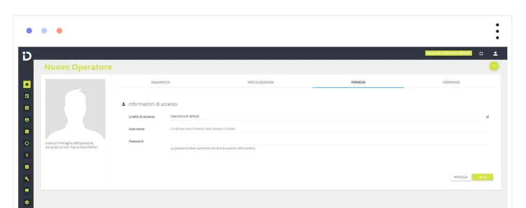Focus the Password input field
Viewport: 526px width, 208px height.
(x=329, y=141)
